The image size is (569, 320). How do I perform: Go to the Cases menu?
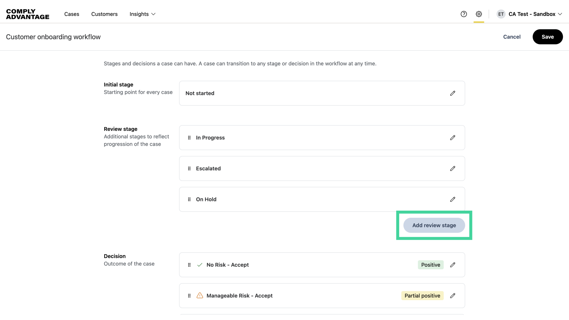[x=72, y=14]
